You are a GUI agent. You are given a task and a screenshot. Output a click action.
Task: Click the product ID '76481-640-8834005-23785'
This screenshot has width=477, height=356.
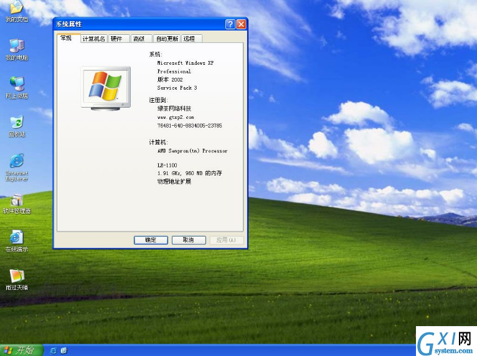[x=189, y=126]
